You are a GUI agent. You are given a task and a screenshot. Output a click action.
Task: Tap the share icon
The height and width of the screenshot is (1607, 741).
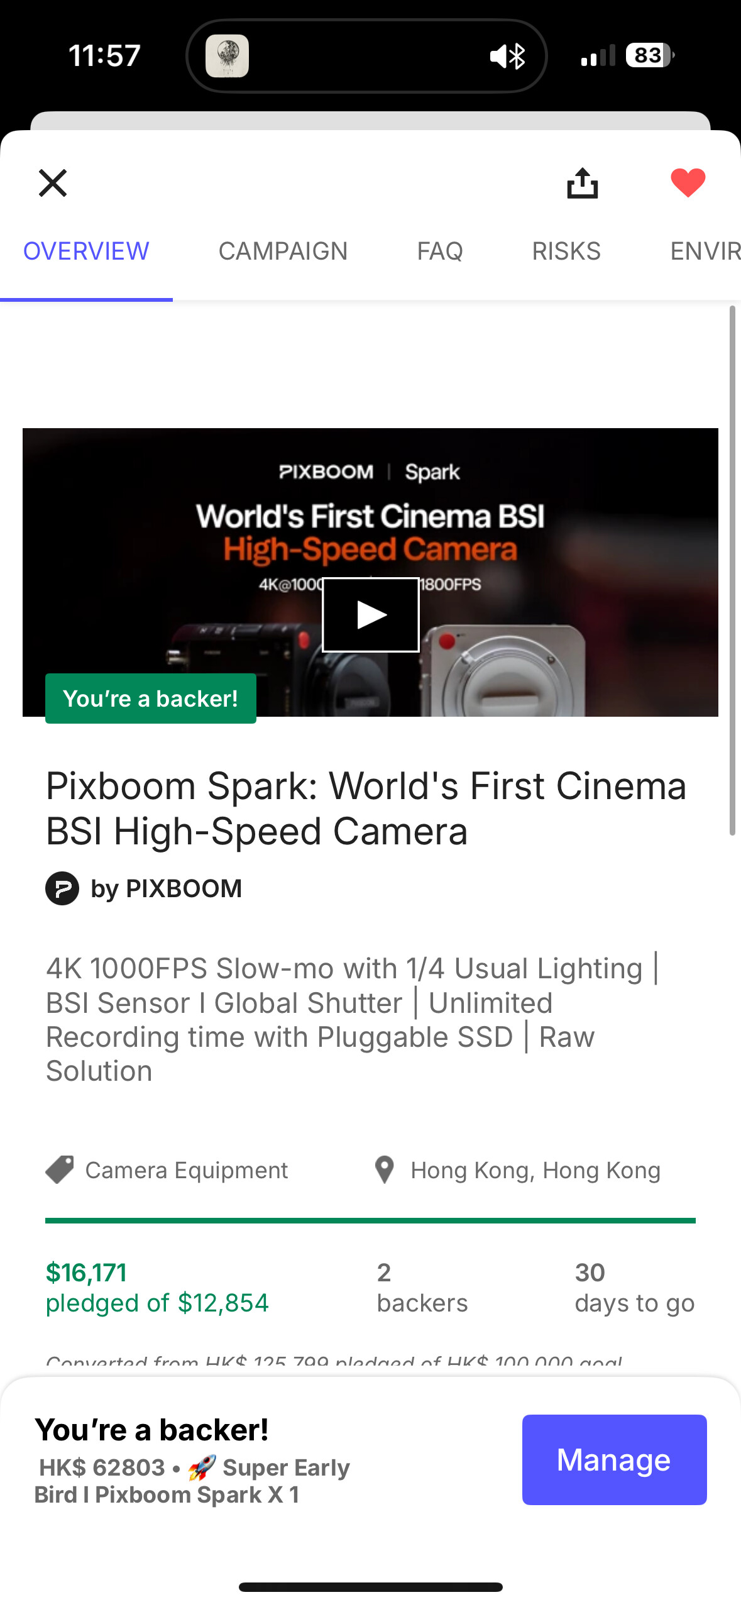click(582, 183)
